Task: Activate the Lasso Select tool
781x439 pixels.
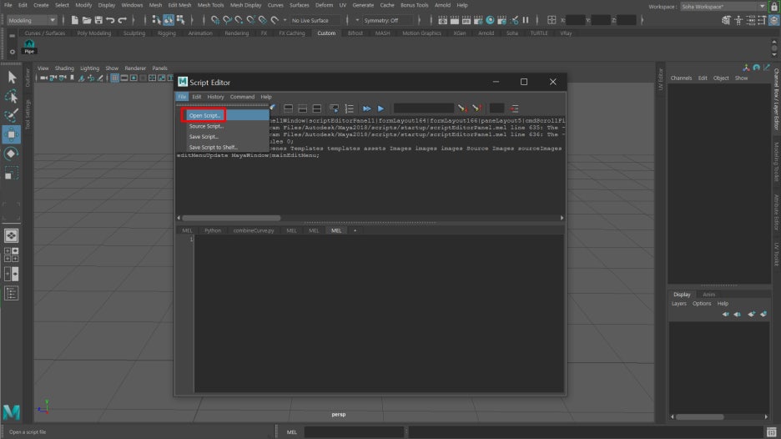Action: [x=12, y=96]
